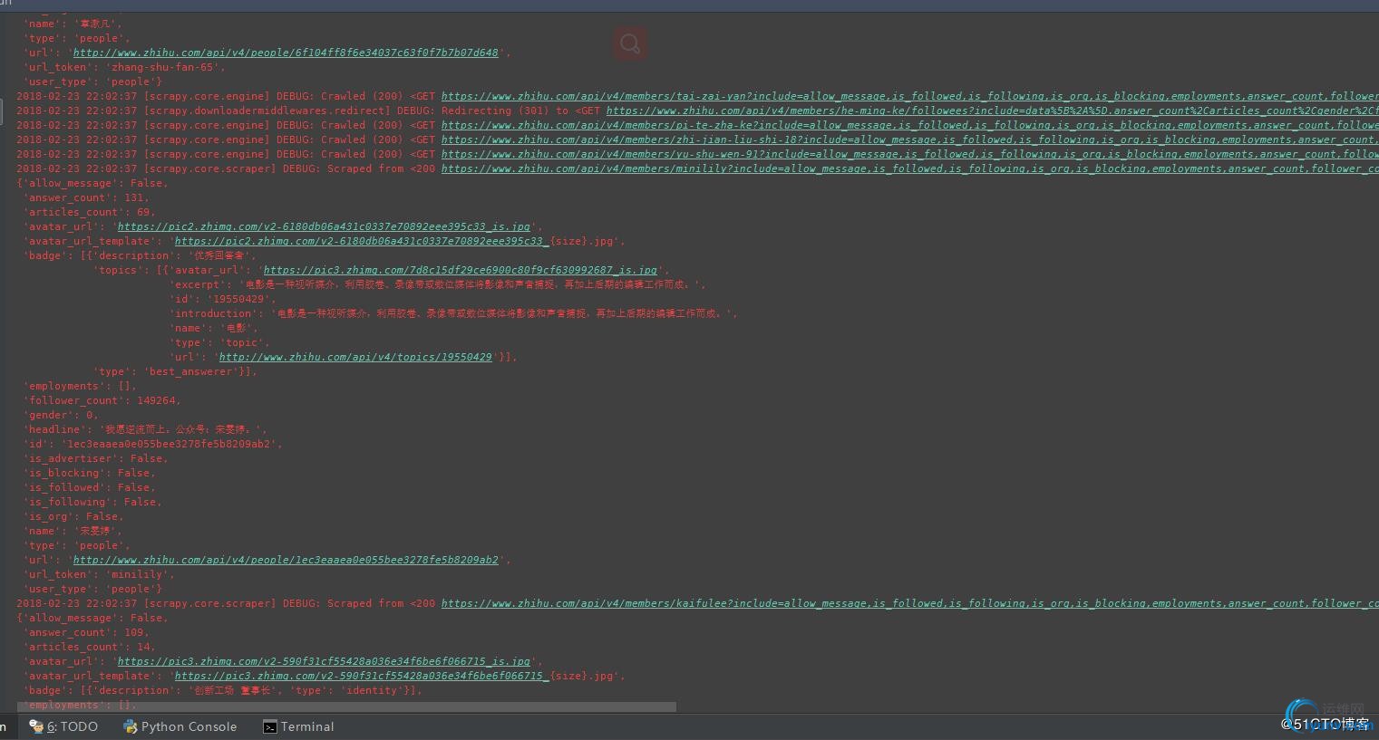Click the 'type': 'topic' line
The height and width of the screenshot is (740, 1379).
click(219, 342)
